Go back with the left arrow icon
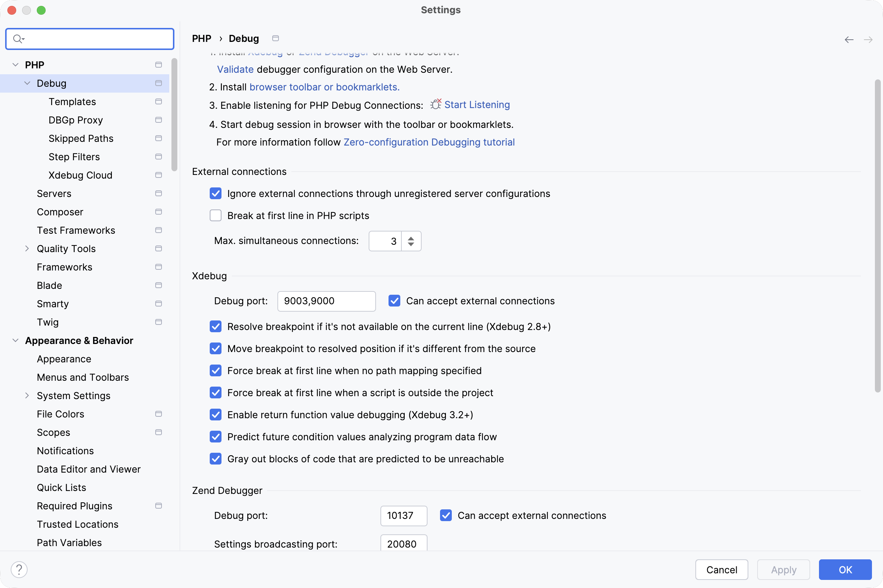The image size is (883, 588). [x=849, y=39]
